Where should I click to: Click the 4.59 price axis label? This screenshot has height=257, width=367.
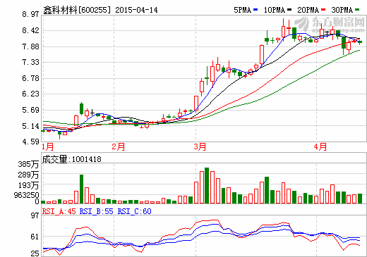(30, 142)
